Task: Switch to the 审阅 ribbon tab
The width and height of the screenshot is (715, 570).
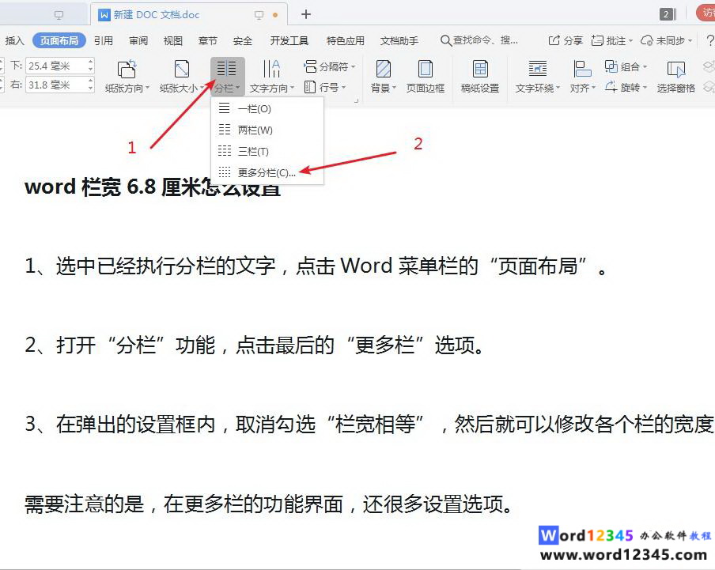Action: 138,40
